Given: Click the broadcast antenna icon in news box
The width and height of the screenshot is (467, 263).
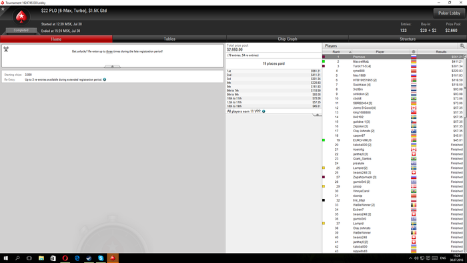Looking at the screenshot, I should pos(6,49).
